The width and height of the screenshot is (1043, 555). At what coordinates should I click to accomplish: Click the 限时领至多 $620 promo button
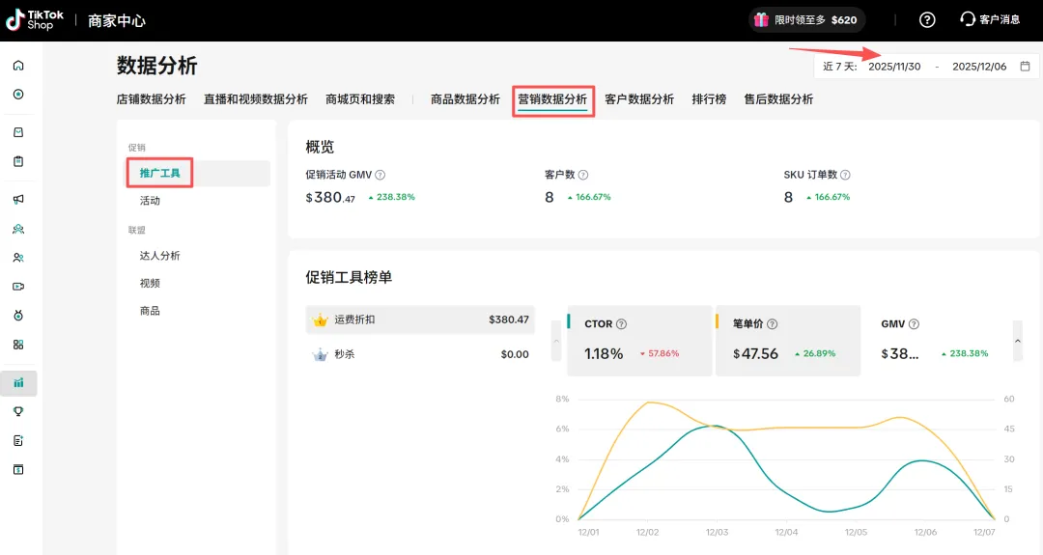pyautogui.click(x=806, y=20)
